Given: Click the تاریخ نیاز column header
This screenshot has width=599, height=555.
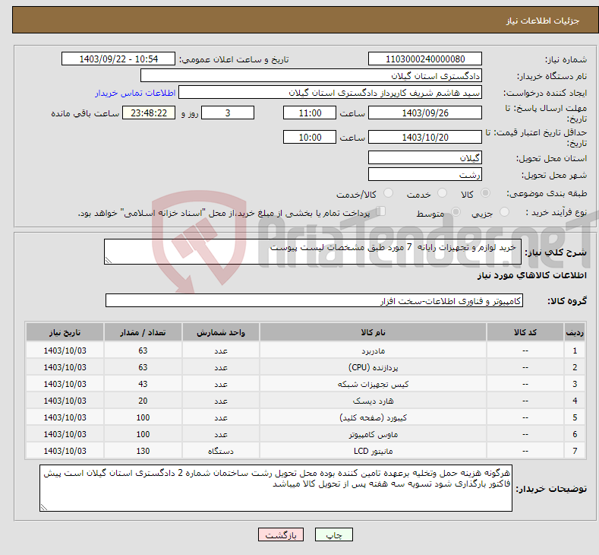Looking at the screenshot, I should tap(65, 332).
